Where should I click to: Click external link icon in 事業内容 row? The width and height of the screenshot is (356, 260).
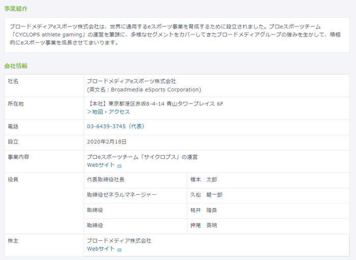point(120,166)
